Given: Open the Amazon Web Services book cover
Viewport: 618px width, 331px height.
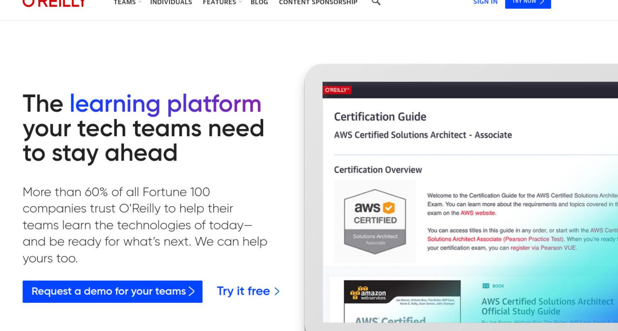Looking at the screenshot, I should click(402, 301).
